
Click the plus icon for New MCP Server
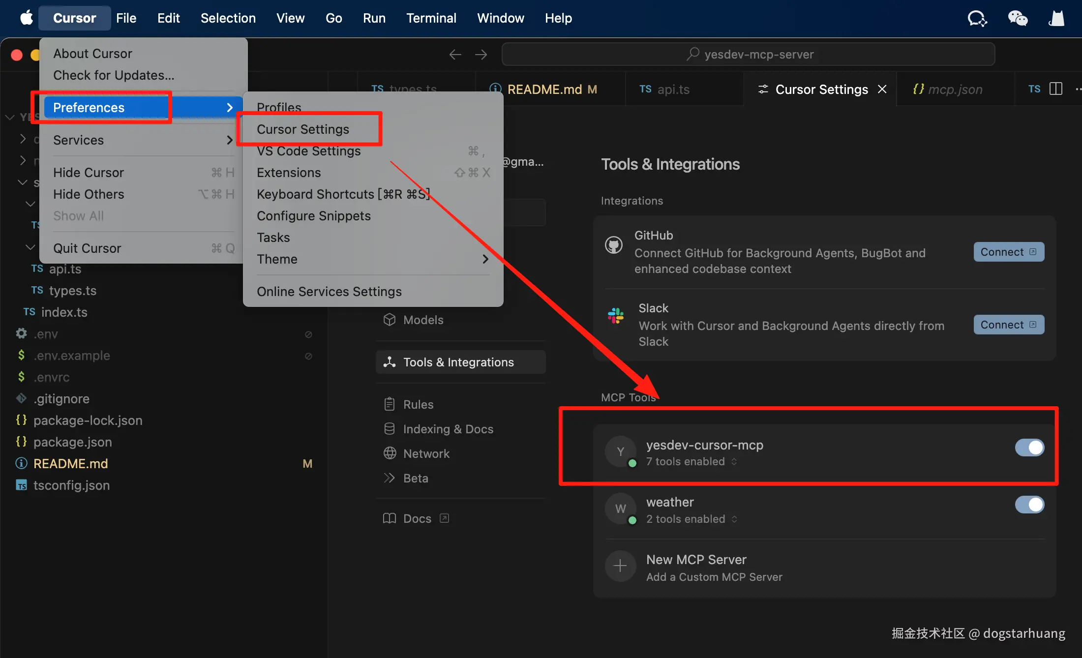(620, 566)
